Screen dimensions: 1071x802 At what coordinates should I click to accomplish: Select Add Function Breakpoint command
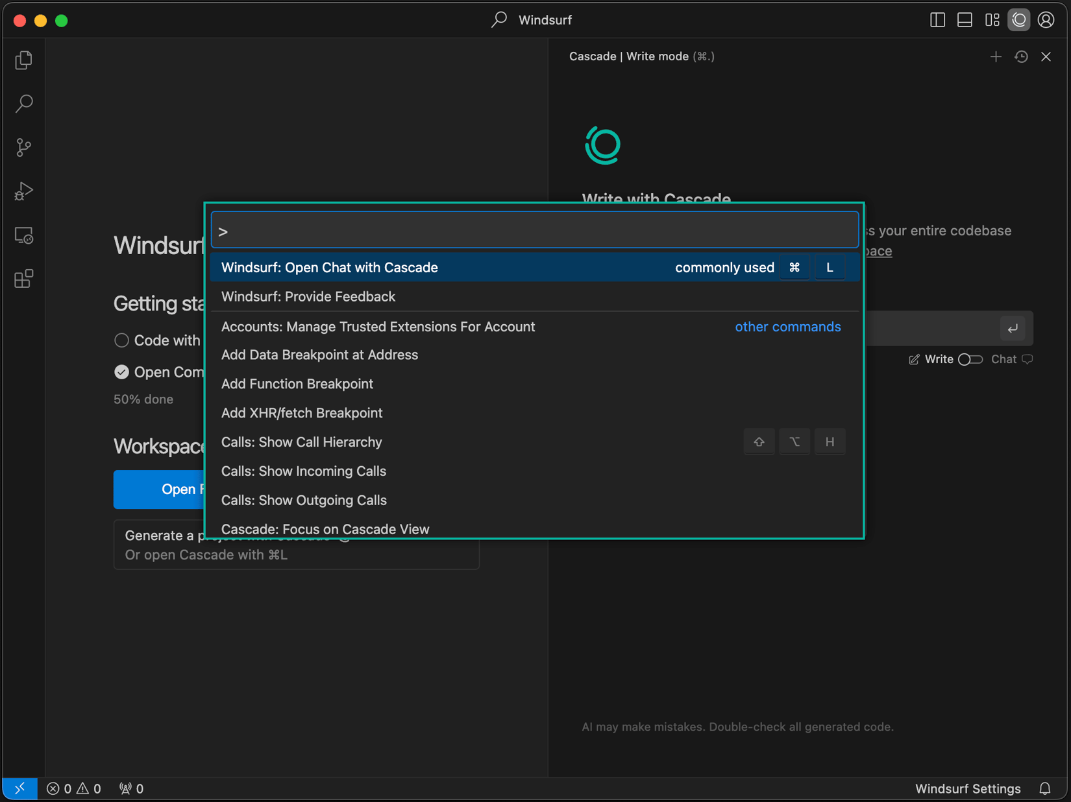535,384
